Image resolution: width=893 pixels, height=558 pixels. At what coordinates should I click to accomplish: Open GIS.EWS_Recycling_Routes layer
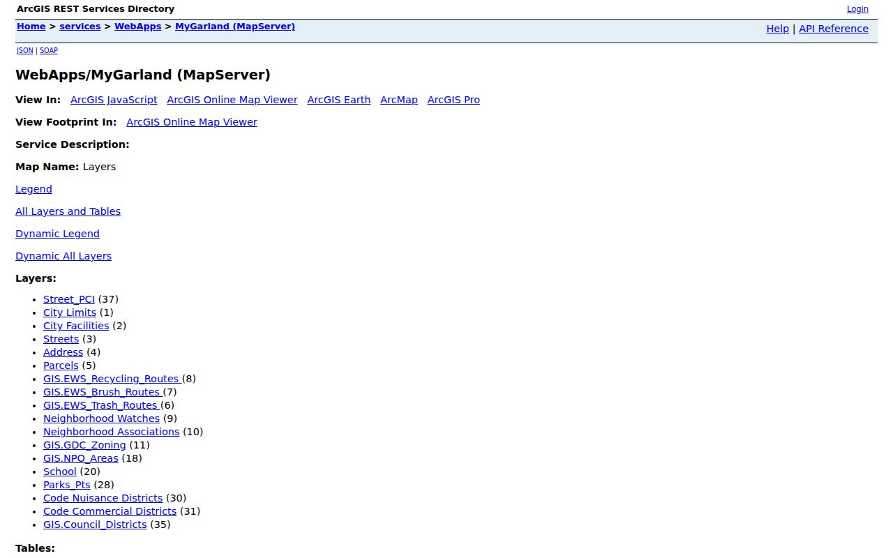tap(112, 379)
